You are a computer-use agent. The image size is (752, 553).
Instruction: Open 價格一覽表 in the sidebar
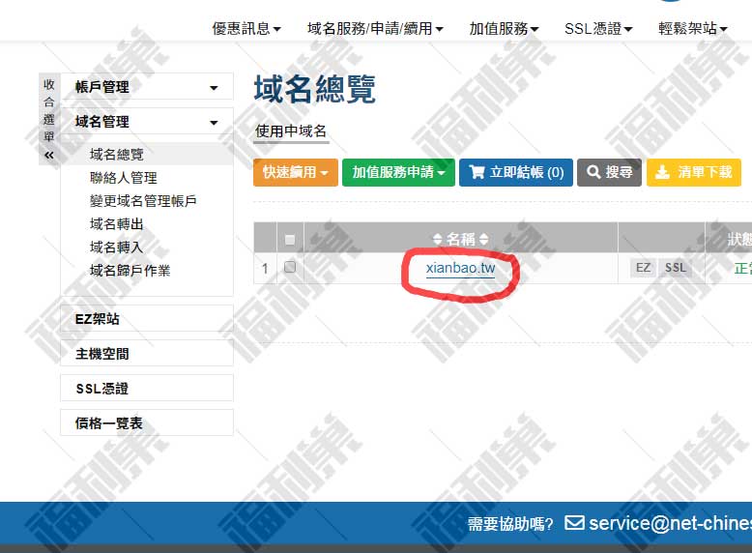click(109, 423)
